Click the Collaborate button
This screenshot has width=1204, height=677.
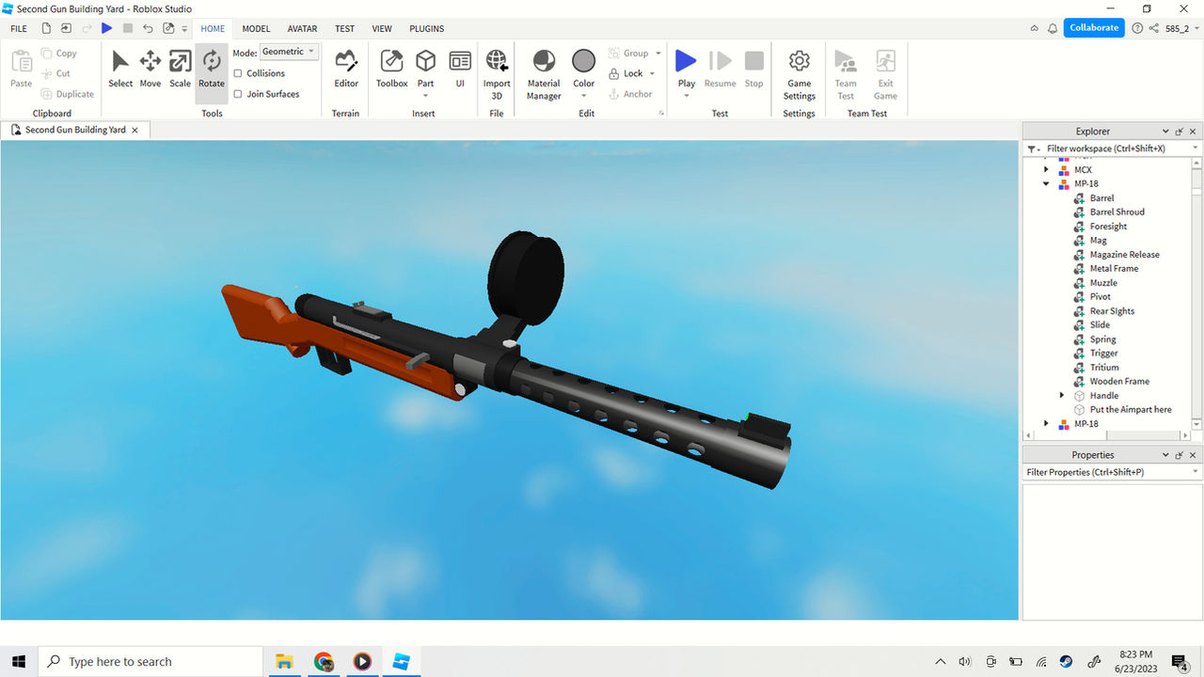1094,28
